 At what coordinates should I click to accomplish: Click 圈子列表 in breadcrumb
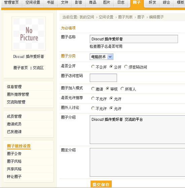[125, 17]
